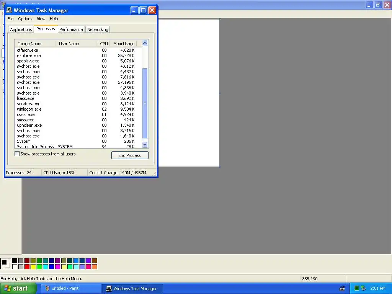The height and width of the screenshot is (294, 392).
Task: Sort by the User Name column header
Action: click(75, 44)
